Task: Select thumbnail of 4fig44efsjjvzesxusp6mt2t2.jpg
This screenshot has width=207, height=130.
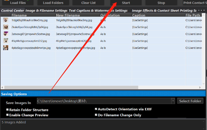Action: (6, 41)
